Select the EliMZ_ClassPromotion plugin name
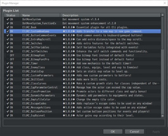Image resolution: width=168 pixels, height=136 pixels. 36,91
